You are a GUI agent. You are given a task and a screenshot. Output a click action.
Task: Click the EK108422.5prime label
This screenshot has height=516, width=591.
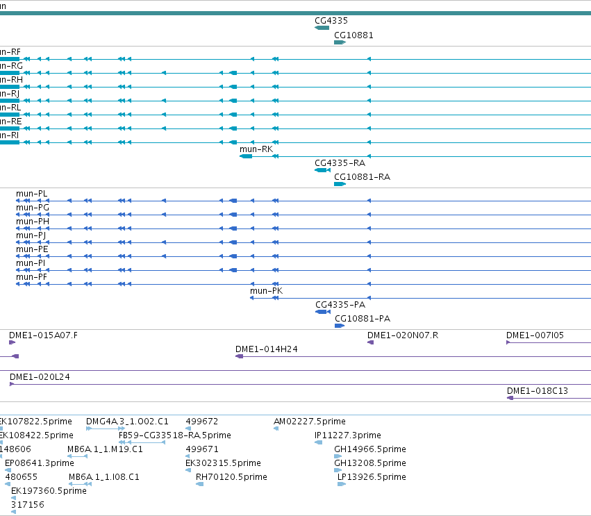point(37,435)
